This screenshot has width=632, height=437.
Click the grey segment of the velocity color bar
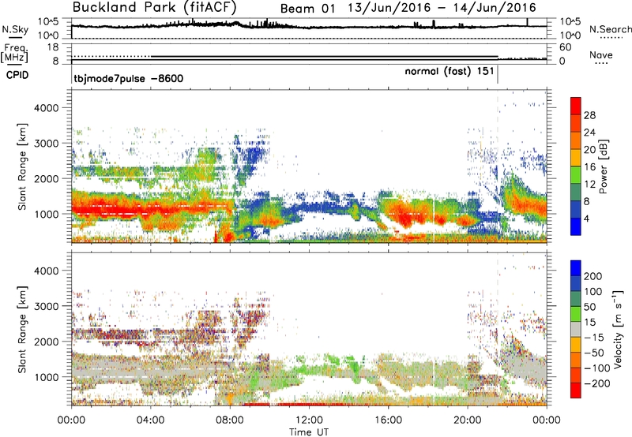pos(576,329)
